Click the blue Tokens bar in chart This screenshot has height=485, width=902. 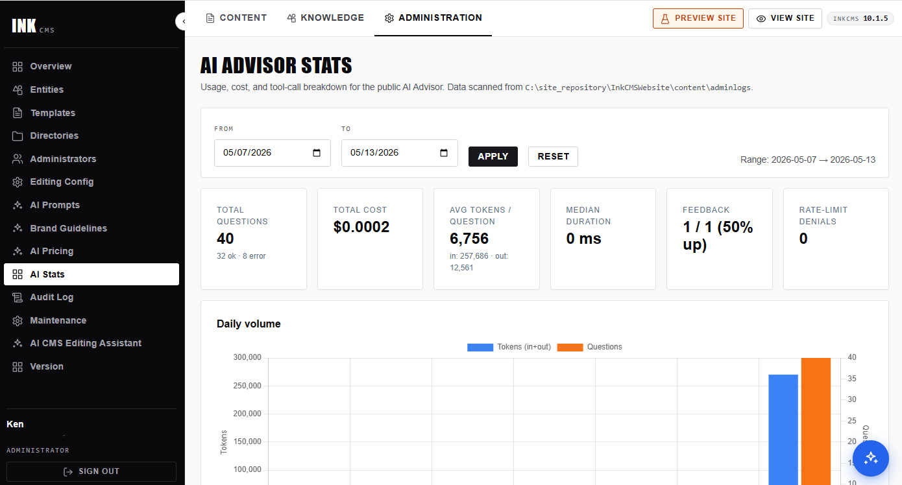point(783,429)
